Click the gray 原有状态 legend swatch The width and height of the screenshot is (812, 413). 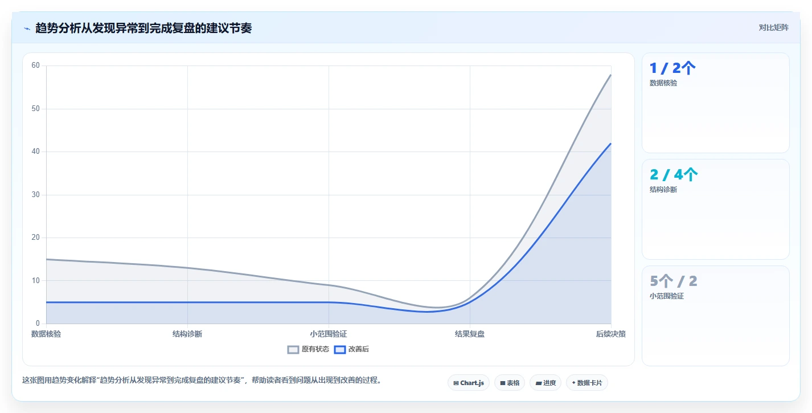[x=293, y=349]
